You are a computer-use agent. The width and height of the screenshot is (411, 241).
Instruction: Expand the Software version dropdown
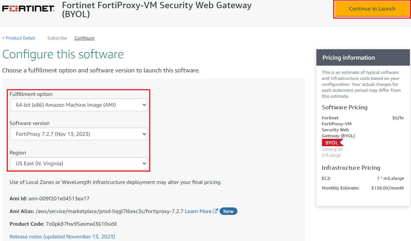79,134
